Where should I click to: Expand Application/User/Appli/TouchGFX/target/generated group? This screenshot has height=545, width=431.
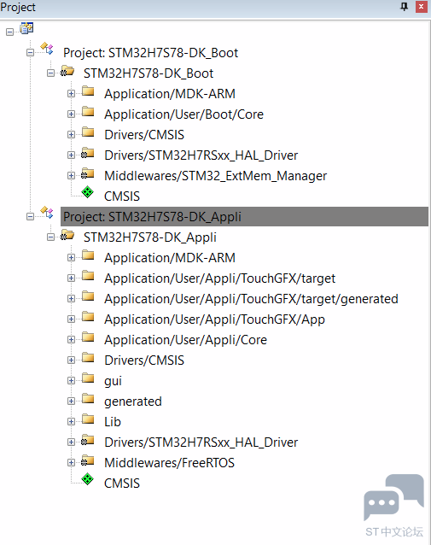71,299
